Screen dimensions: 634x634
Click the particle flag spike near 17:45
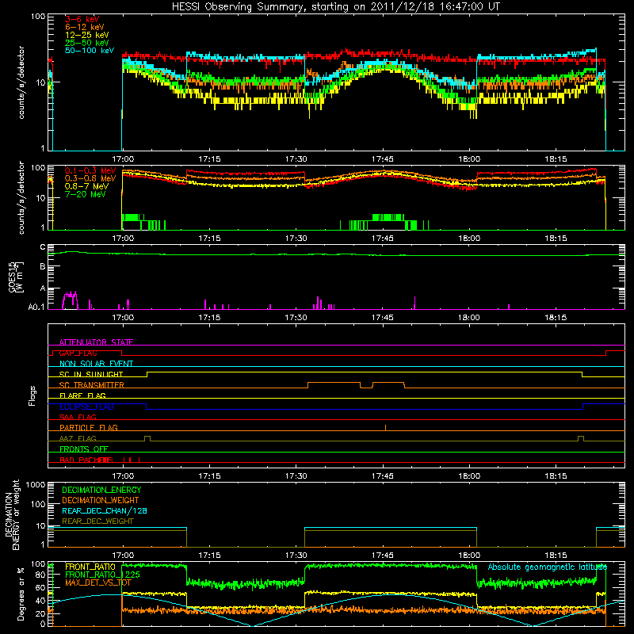(385, 427)
